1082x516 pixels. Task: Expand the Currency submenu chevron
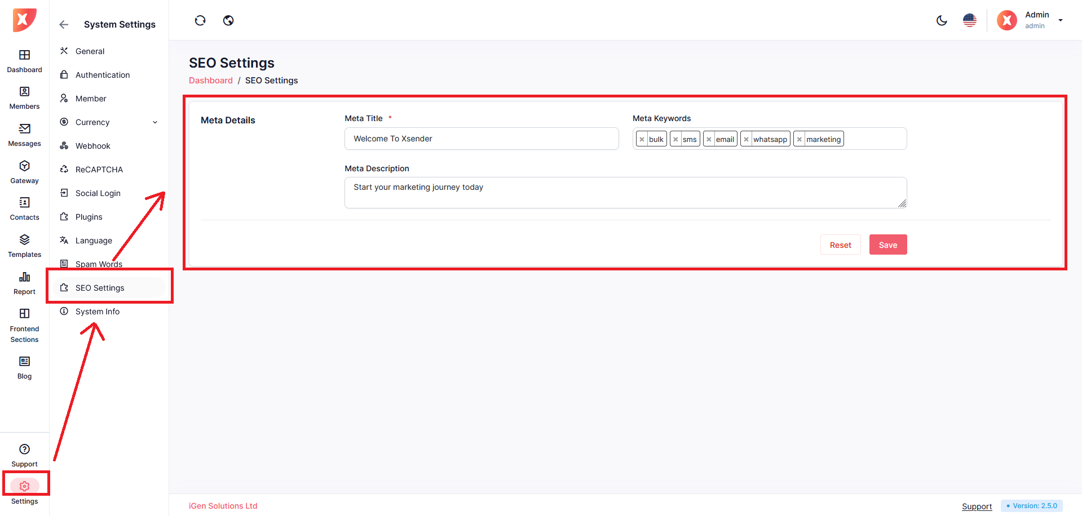155,122
